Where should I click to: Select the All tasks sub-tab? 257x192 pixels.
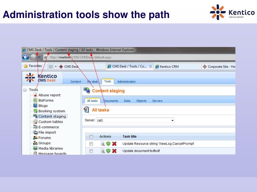pyautogui.click(x=92, y=101)
